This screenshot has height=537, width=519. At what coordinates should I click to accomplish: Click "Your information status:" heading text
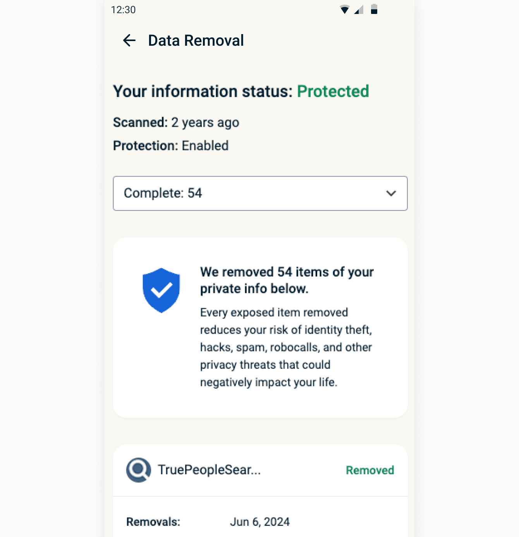tap(203, 91)
